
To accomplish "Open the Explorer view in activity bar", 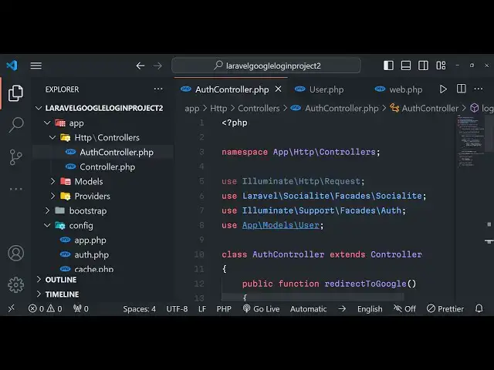I will click(15, 93).
